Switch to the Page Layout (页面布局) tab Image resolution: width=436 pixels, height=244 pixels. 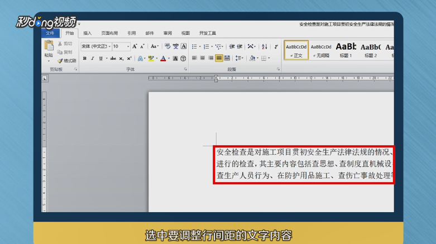pos(109,33)
